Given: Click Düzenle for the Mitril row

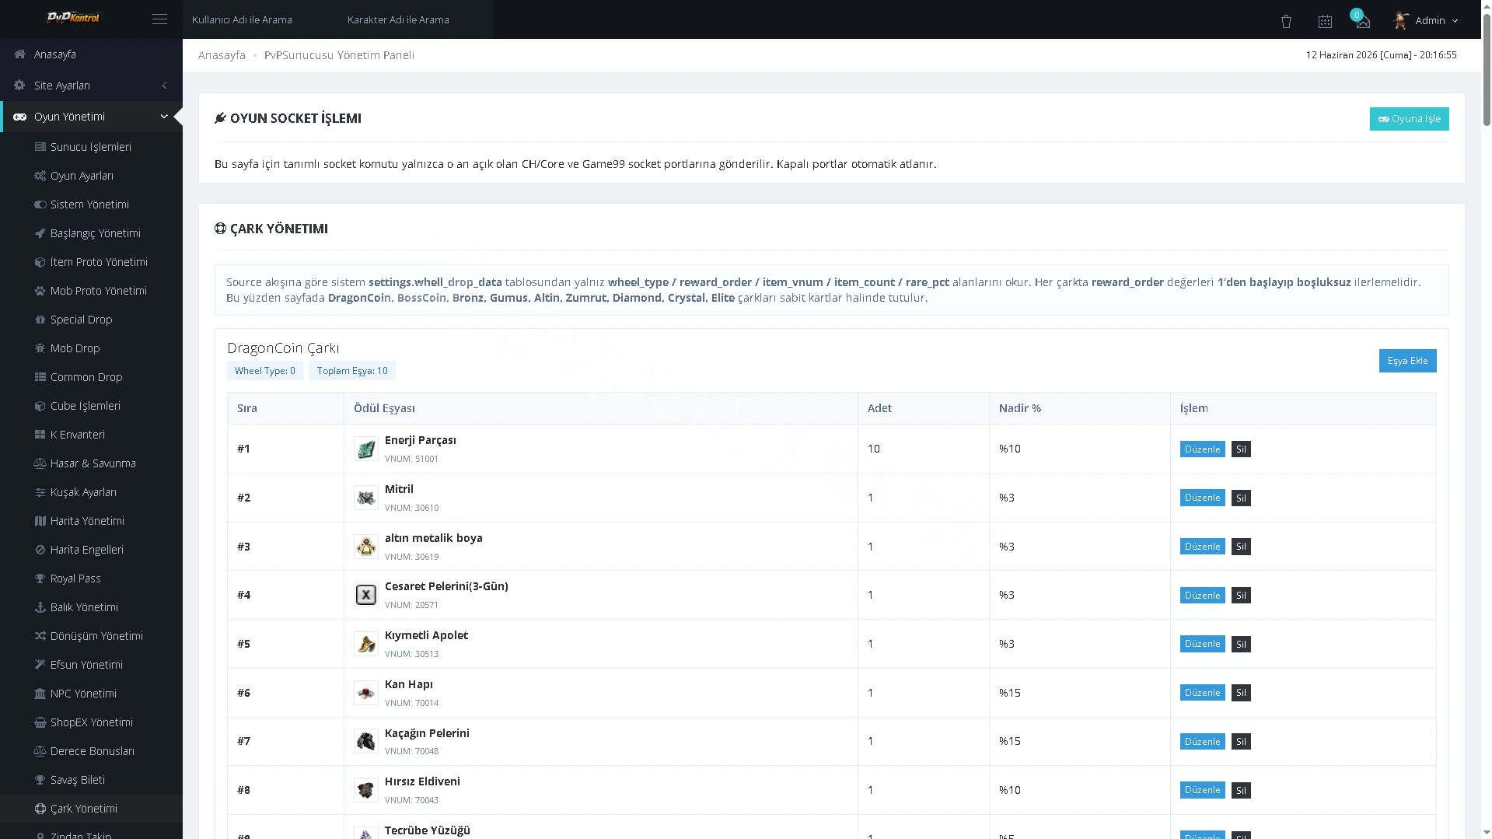Looking at the screenshot, I should 1202,498.
